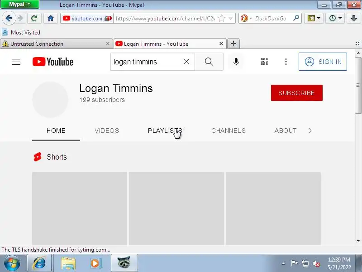The image size is (362, 272).
Task: Open the YouTube apps grid icon
Action: pyautogui.click(x=264, y=62)
